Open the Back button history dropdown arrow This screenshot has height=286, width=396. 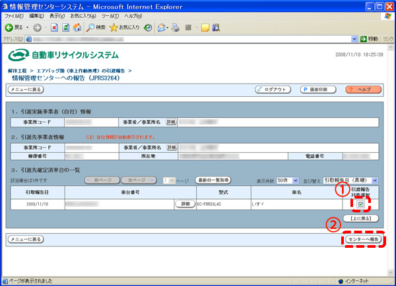click(28, 28)
